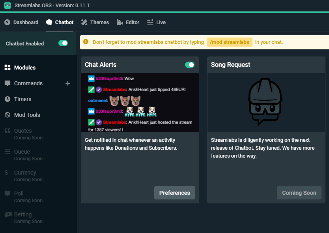The height and width of the screenshot is (233, 329).
Task: Click the Chatbot speech bubble icon
Action: coord(49,22)
